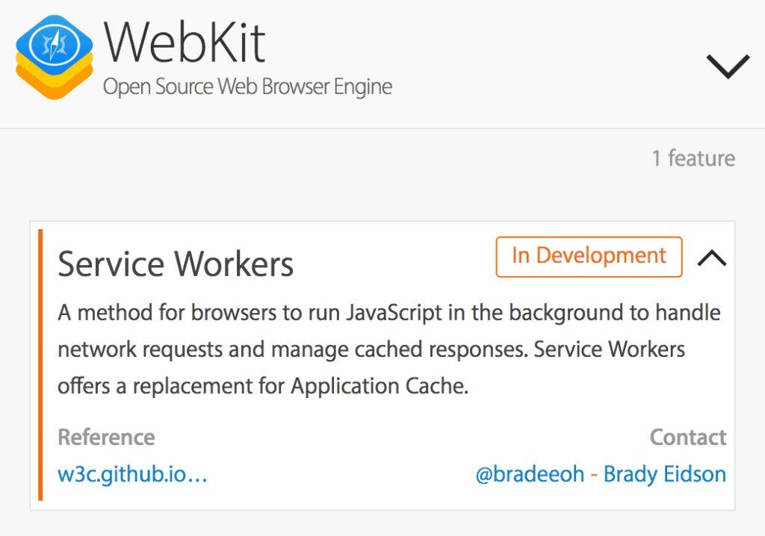The width and height of the screenshot is (765, 536).
Task: Open the header menu down chevron
Action: tap(728, 66)
